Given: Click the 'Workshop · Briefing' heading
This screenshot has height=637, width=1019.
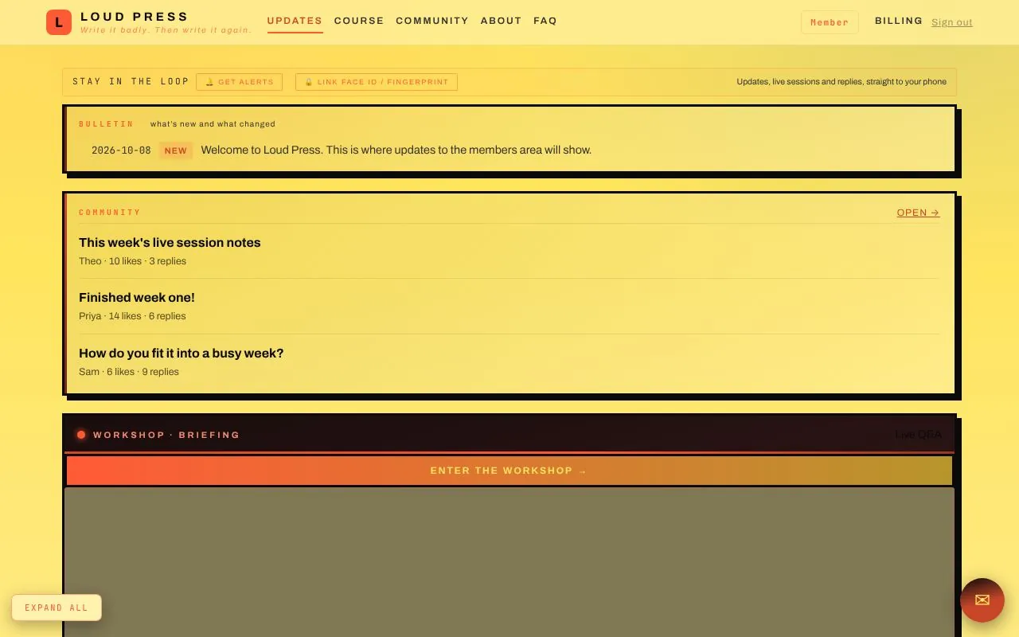Looking at the screenshot, I should pyautogui.click(x=166, y=435).
